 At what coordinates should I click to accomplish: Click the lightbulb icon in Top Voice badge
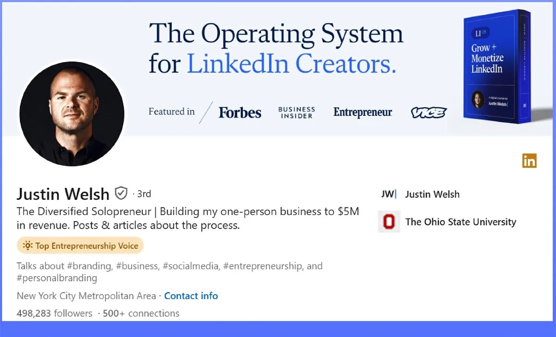28,246
